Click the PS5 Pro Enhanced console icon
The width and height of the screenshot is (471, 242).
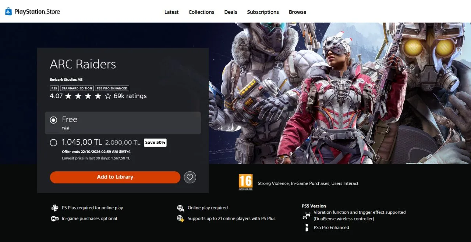coord(306,228)
